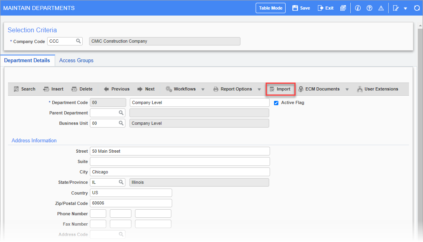Click the ECM Documents icon
The width and height of the screenshot is (423, 242).
301,89
